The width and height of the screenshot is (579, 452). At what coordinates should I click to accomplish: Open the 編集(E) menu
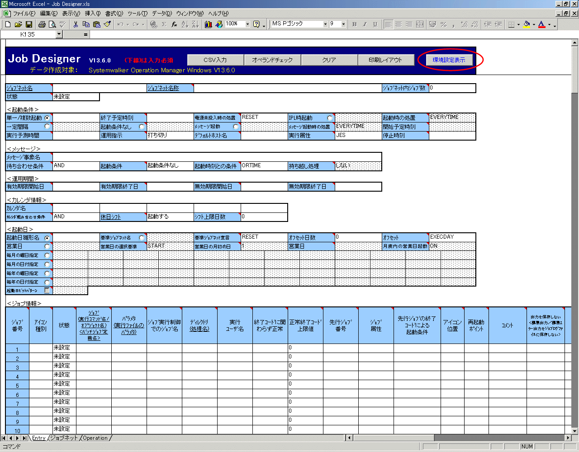pyautogui.click(x=49, y=14)
